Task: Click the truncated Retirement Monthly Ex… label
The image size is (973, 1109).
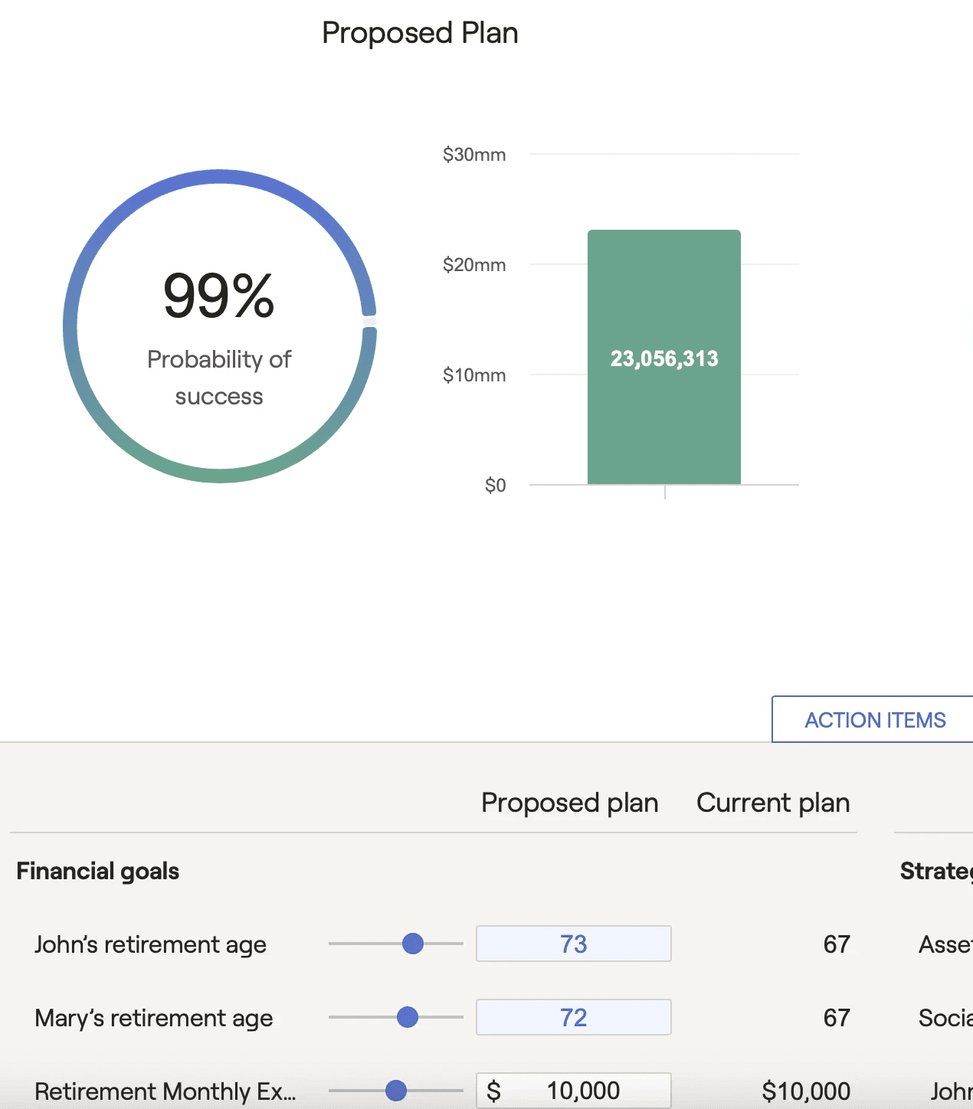Action: pyautogui.click(x=165, y=1091)
